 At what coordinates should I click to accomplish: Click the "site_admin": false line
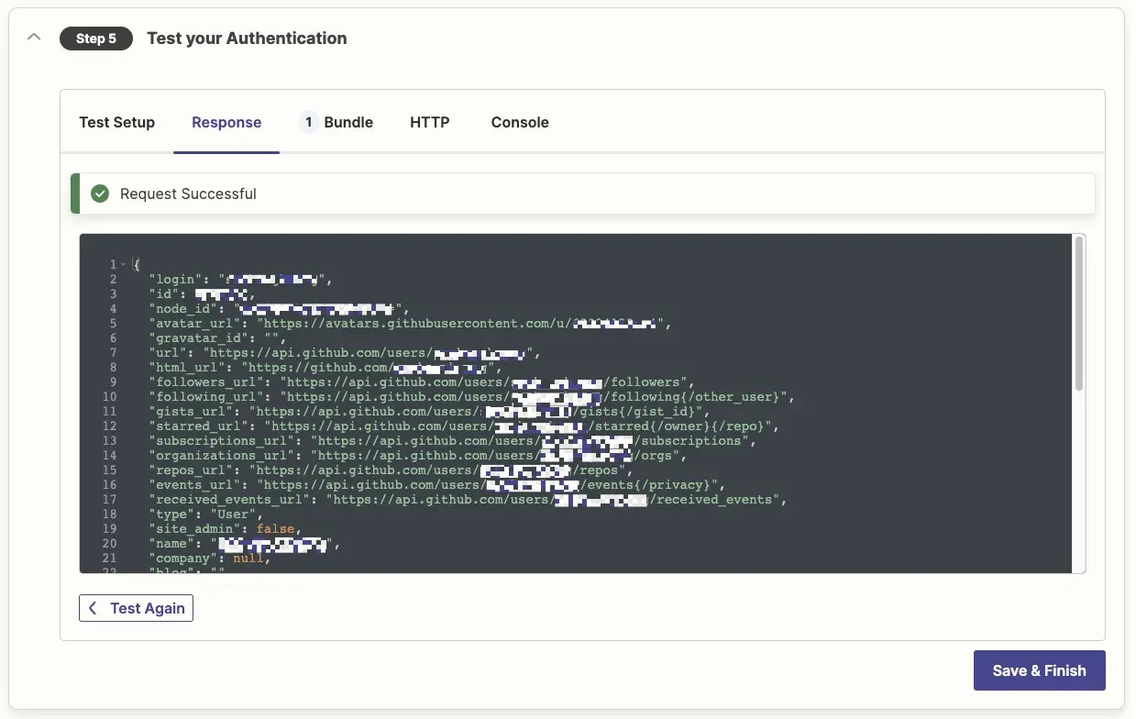225,528
